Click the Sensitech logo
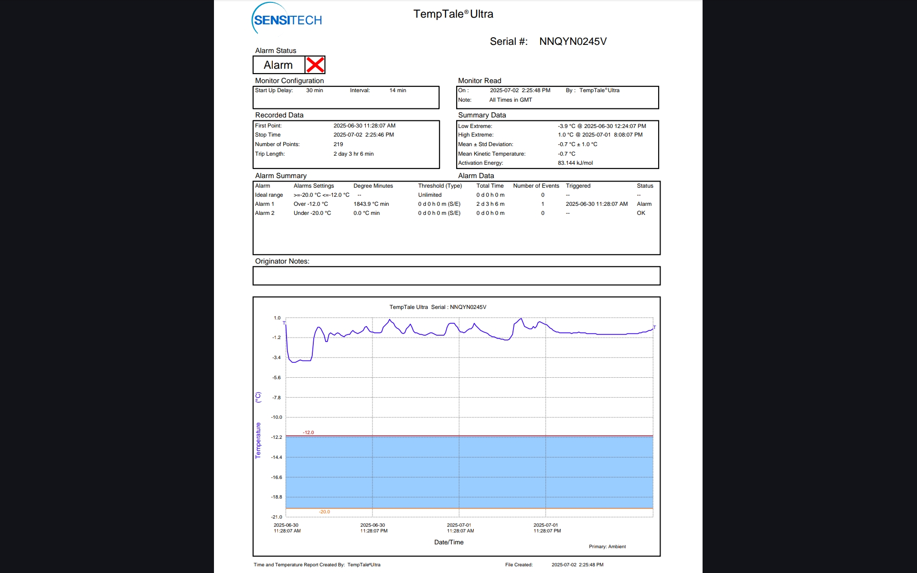Image resolution: width=917 pixels, height=573 pixels. 287,20
